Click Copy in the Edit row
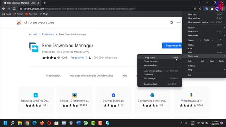This screenshot has height=127, width=226. point(212,61)
